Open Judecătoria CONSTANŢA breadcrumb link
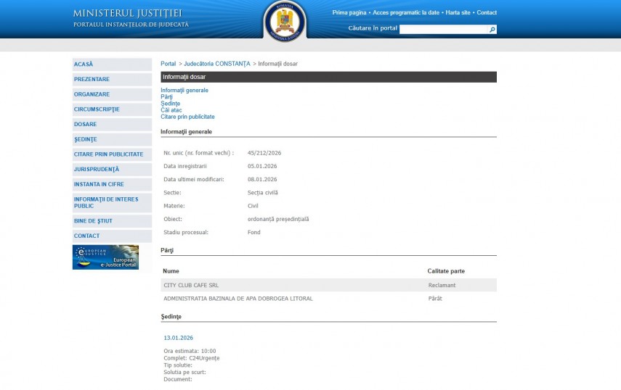Image resolution: width=621 pixels, height=390 pixels. pos(216,64)
